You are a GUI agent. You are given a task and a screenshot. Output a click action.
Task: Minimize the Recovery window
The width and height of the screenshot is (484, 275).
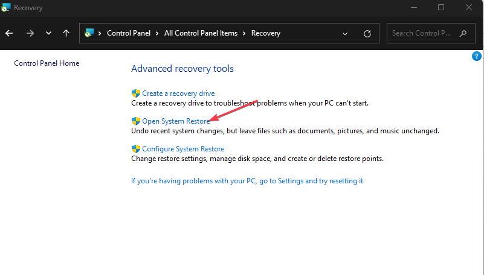pyautogui.click(x=414, y=7)
